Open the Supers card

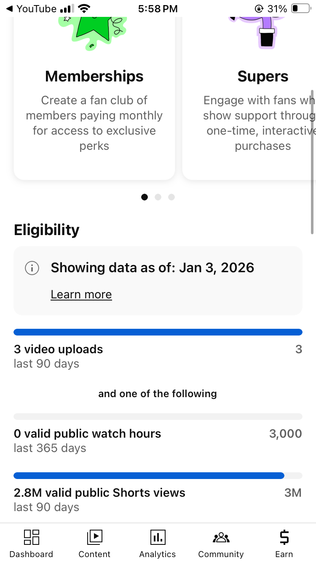(253, 110)
